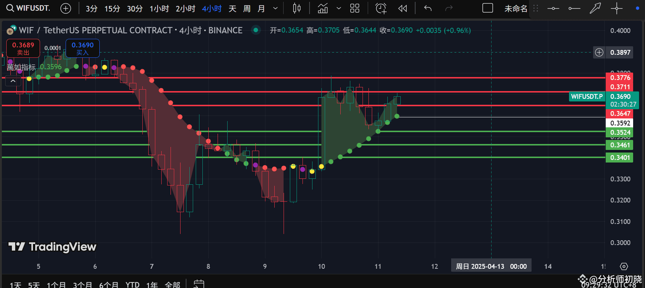This screenshot has height=288, width=645.
Task: Click the WIF / TetherUS chart title
Action: point(131,30)
